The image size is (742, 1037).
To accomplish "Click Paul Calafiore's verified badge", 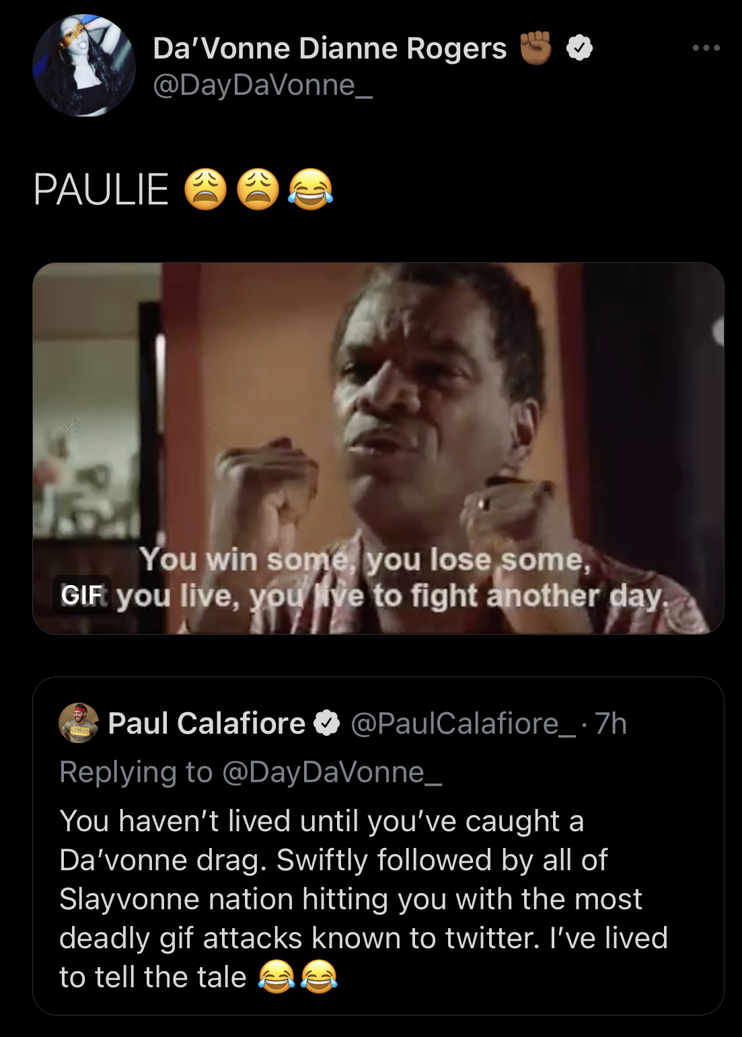I will (x=328, y=724).
